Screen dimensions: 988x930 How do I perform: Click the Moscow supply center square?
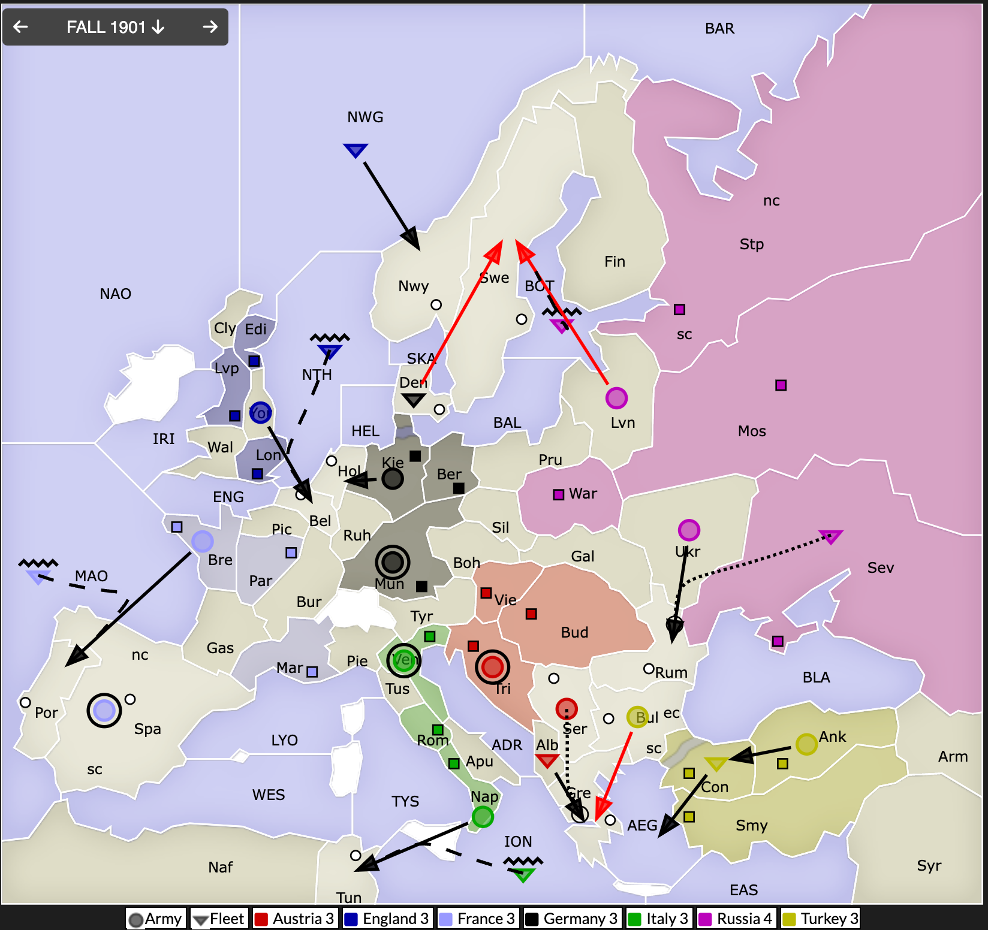(781, 385)
